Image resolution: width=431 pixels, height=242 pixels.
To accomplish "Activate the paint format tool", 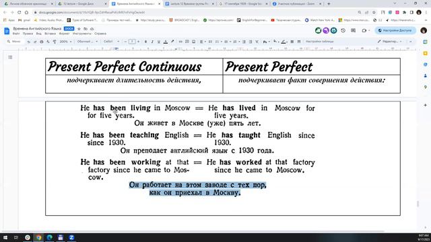I will (54, 42).
